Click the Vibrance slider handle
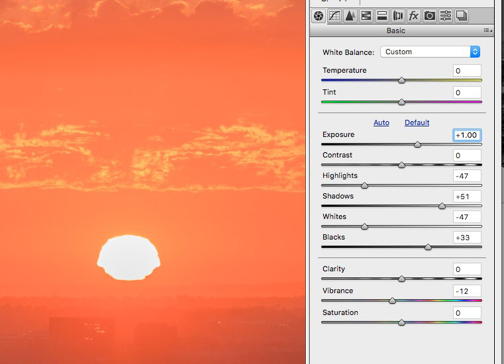 click(392, 300)
